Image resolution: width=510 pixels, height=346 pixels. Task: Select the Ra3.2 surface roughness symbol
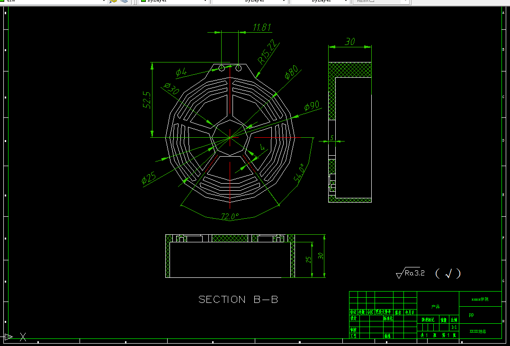click(411, 273)
